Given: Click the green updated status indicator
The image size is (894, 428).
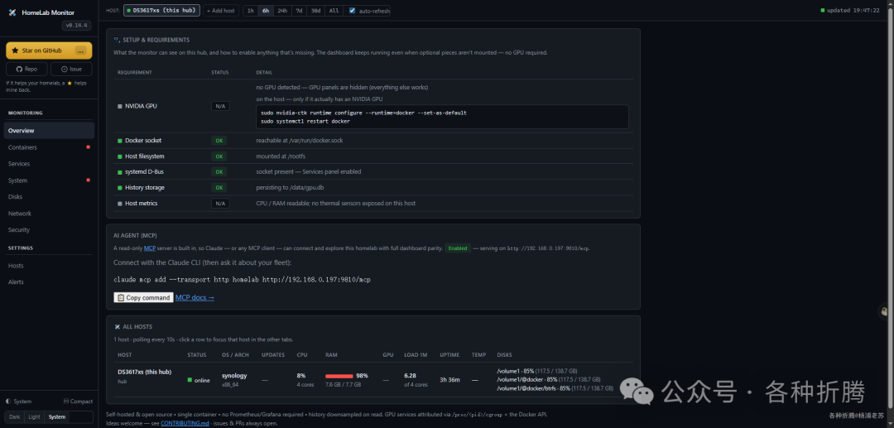Looking at the screenshot, I should (x=822, y=10).
